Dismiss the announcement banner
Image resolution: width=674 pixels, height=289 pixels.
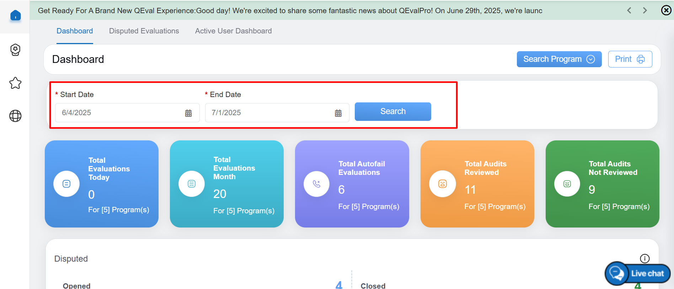tap(666, 10)
